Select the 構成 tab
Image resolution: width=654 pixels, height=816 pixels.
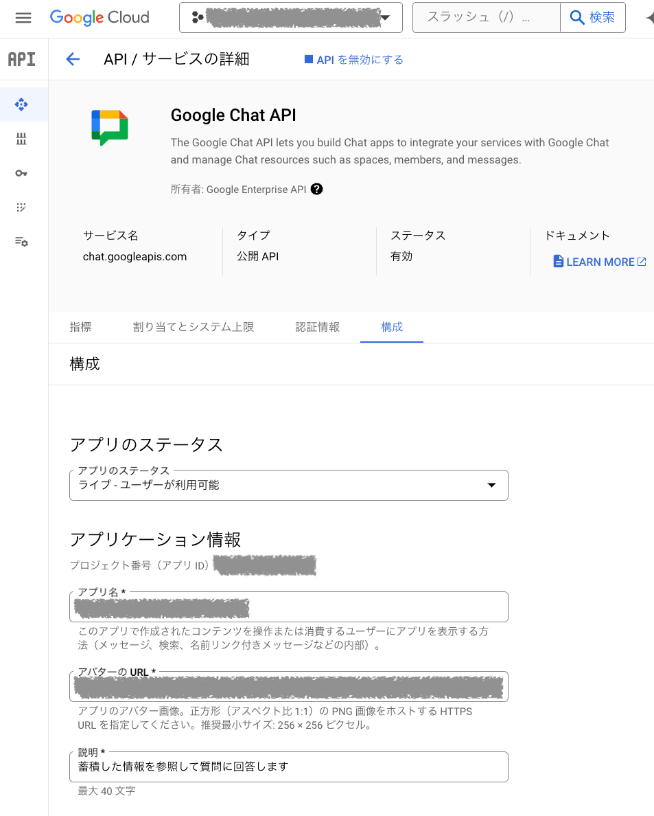[x=392, y=327]
